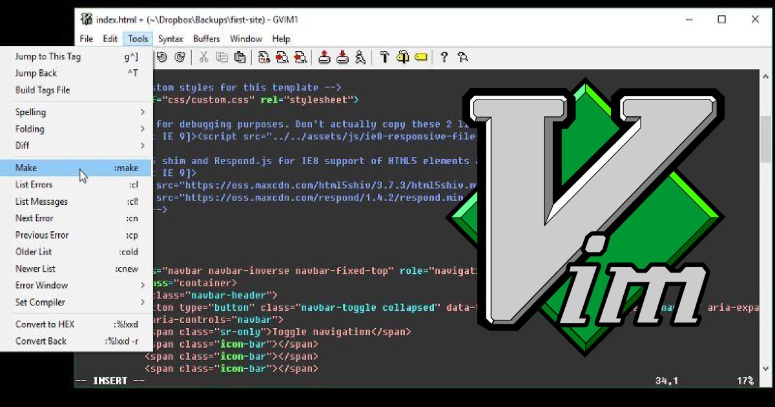Click the Save Session toolbar icon
The height and width of the screenshot is (407, 775).
[x=342, y=57]
